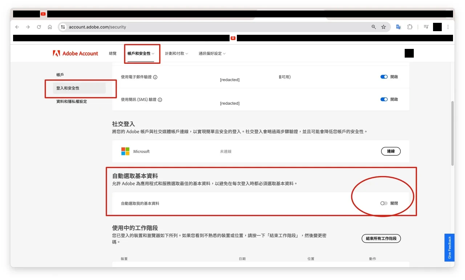The image size is (465, 280).
Task: Click the 日期 column header
Action: point(242,259)
